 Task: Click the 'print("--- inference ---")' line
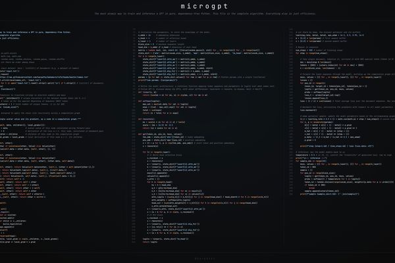311,158
